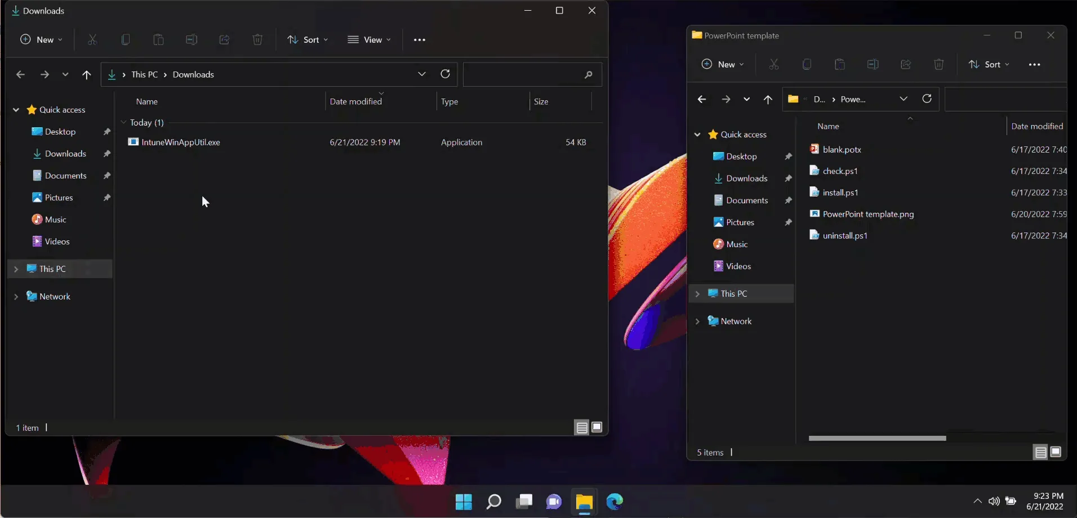Open See more menu in Downloads window

coord(420,39)
